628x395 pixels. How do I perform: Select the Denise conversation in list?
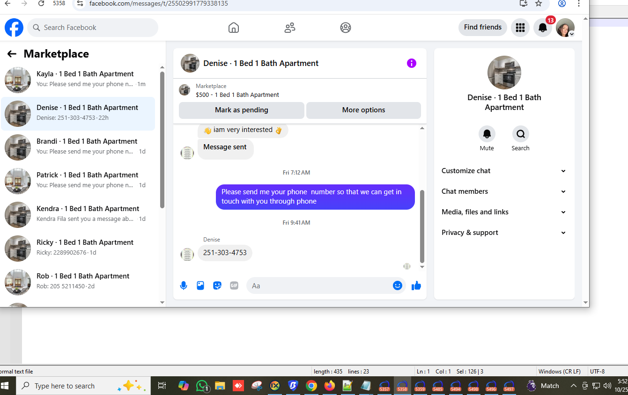coord(78,114)
